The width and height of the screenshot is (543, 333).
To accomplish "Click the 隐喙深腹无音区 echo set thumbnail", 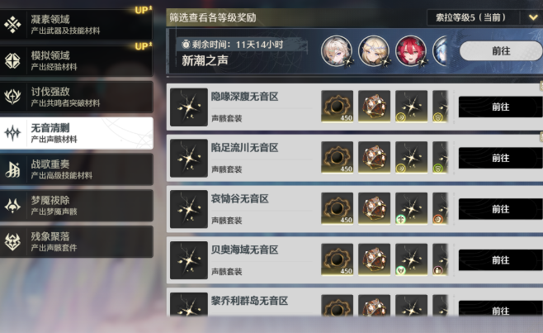I will pyautogui.click(x=189, y=107).
